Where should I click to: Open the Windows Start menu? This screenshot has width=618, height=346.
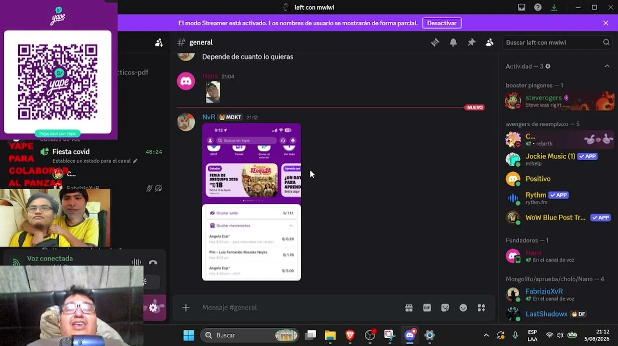[x=189, y=335]
